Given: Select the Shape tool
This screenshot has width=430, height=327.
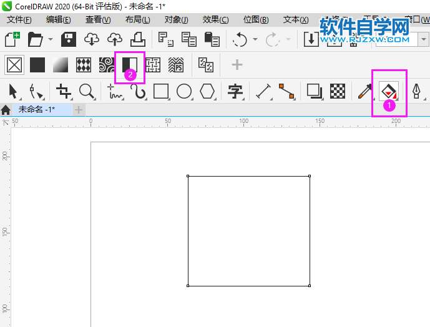Looking at the screenshot, I should pos(36,91).
